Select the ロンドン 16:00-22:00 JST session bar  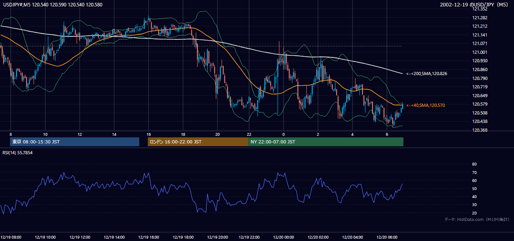pyautogui.click(x=198, y=142)
